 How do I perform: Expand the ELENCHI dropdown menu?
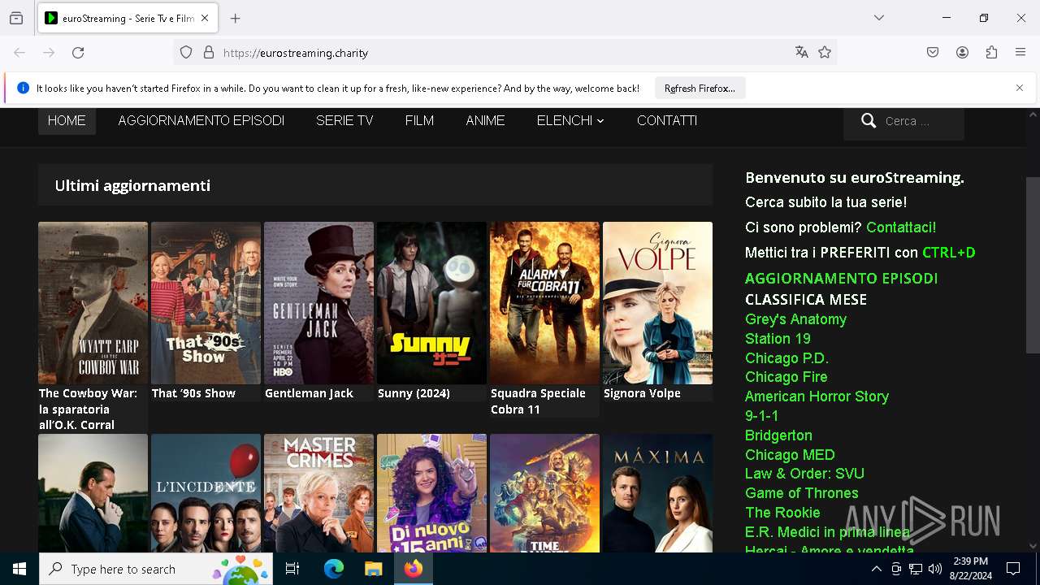point(570,120)
